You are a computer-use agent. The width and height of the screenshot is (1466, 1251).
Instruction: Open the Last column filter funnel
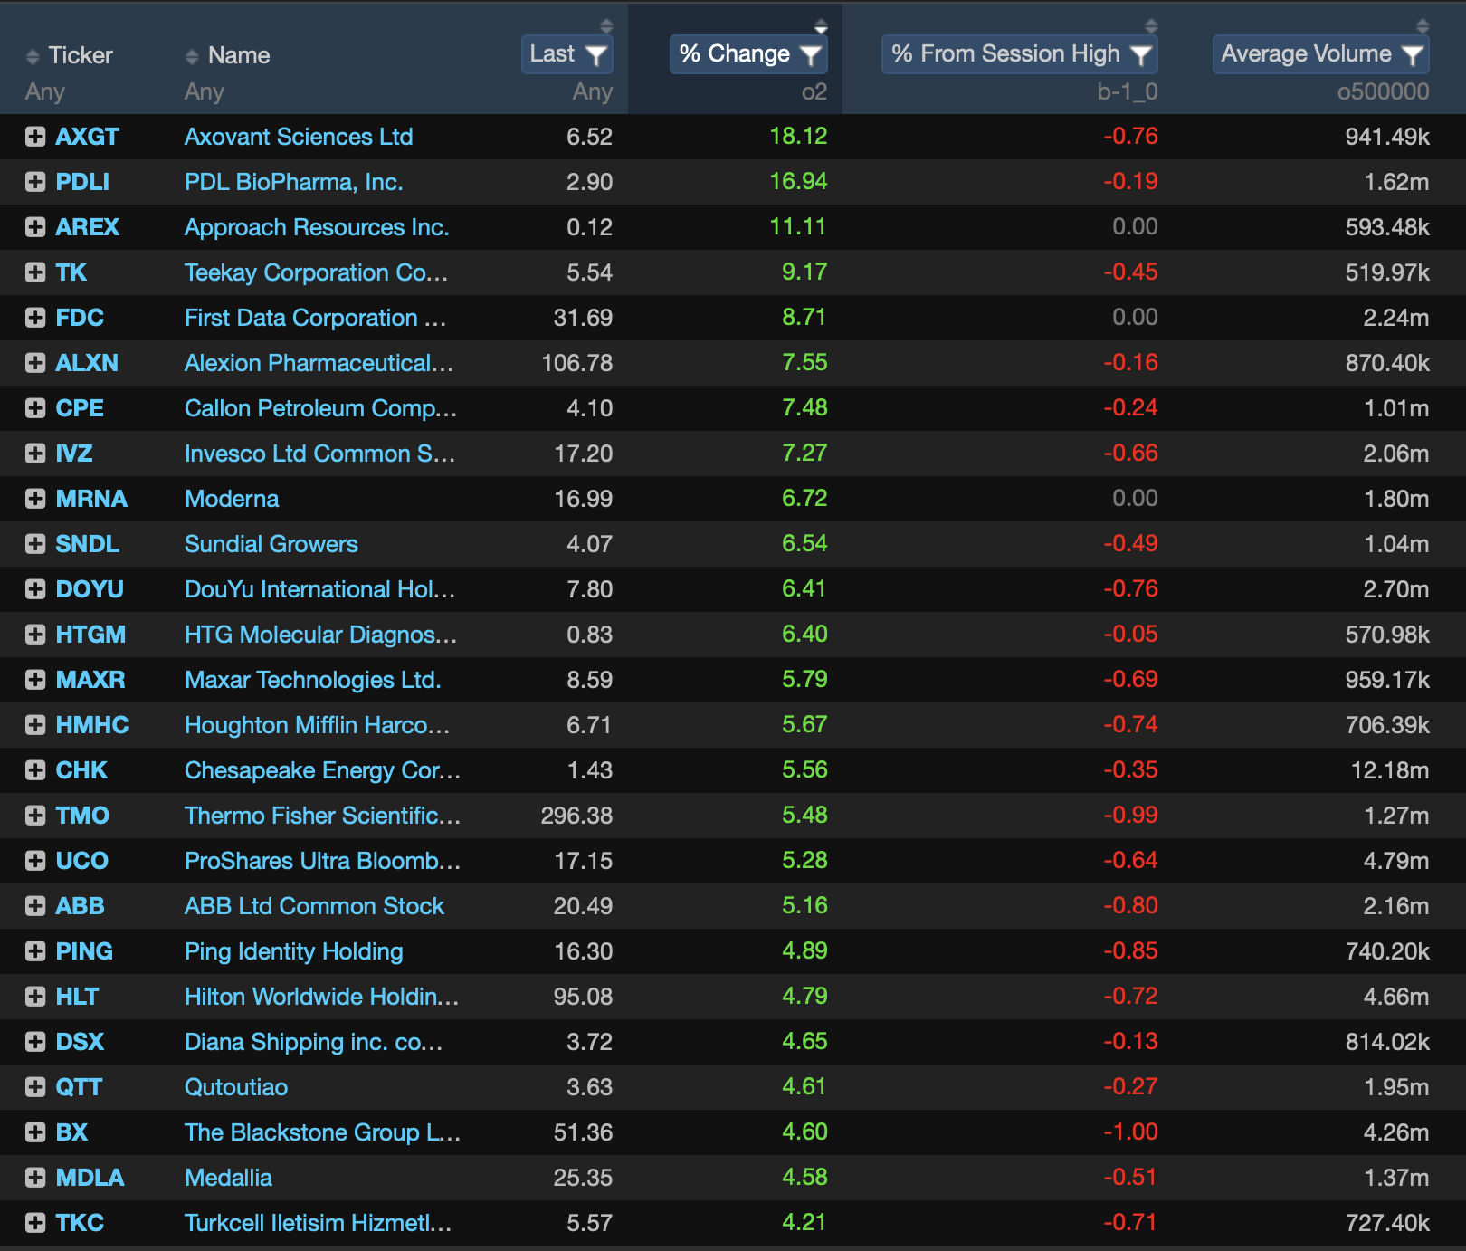point(596,55)
